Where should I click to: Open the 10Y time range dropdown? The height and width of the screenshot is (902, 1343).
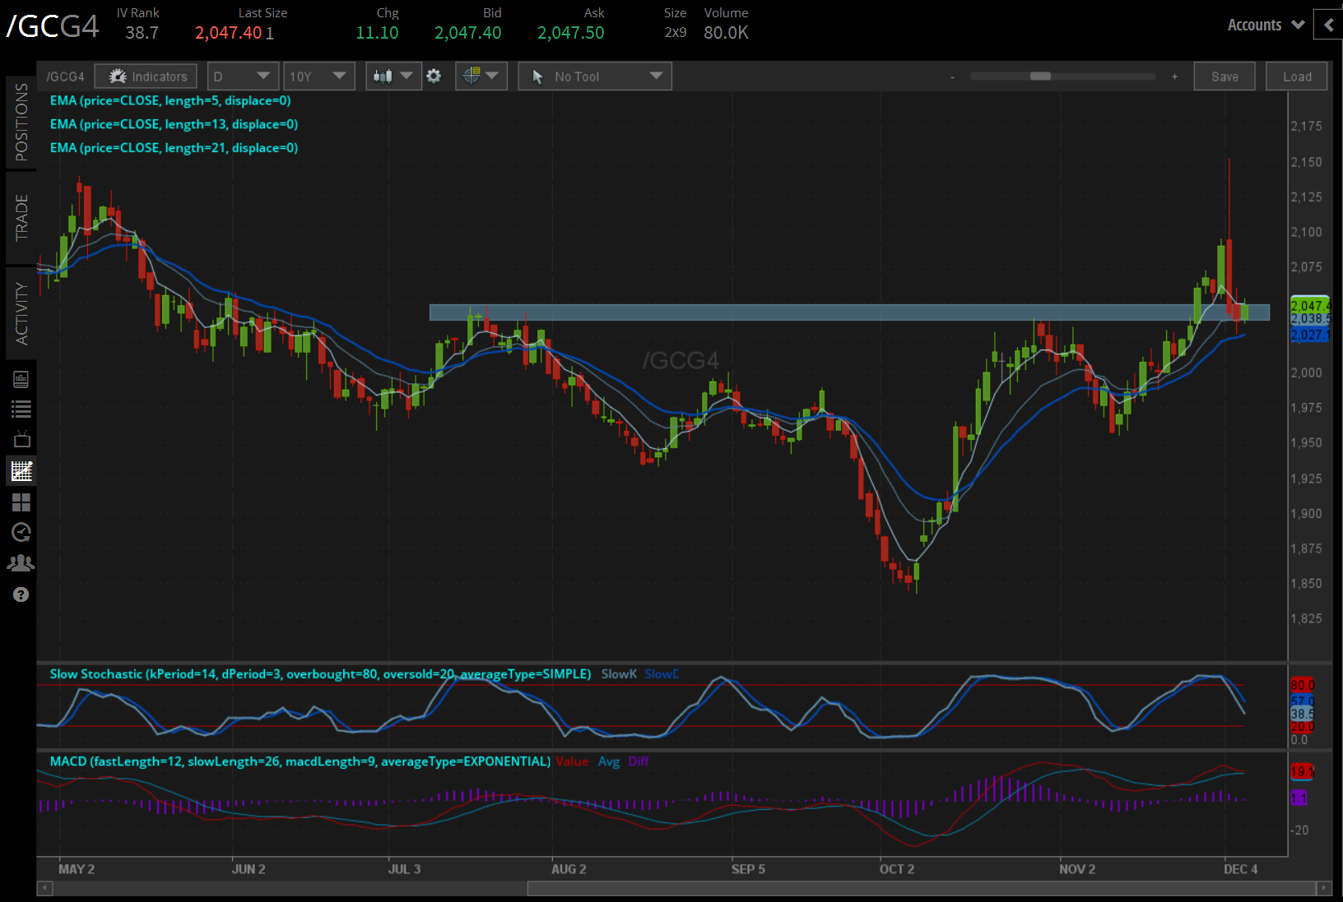(x=318, y=76)
